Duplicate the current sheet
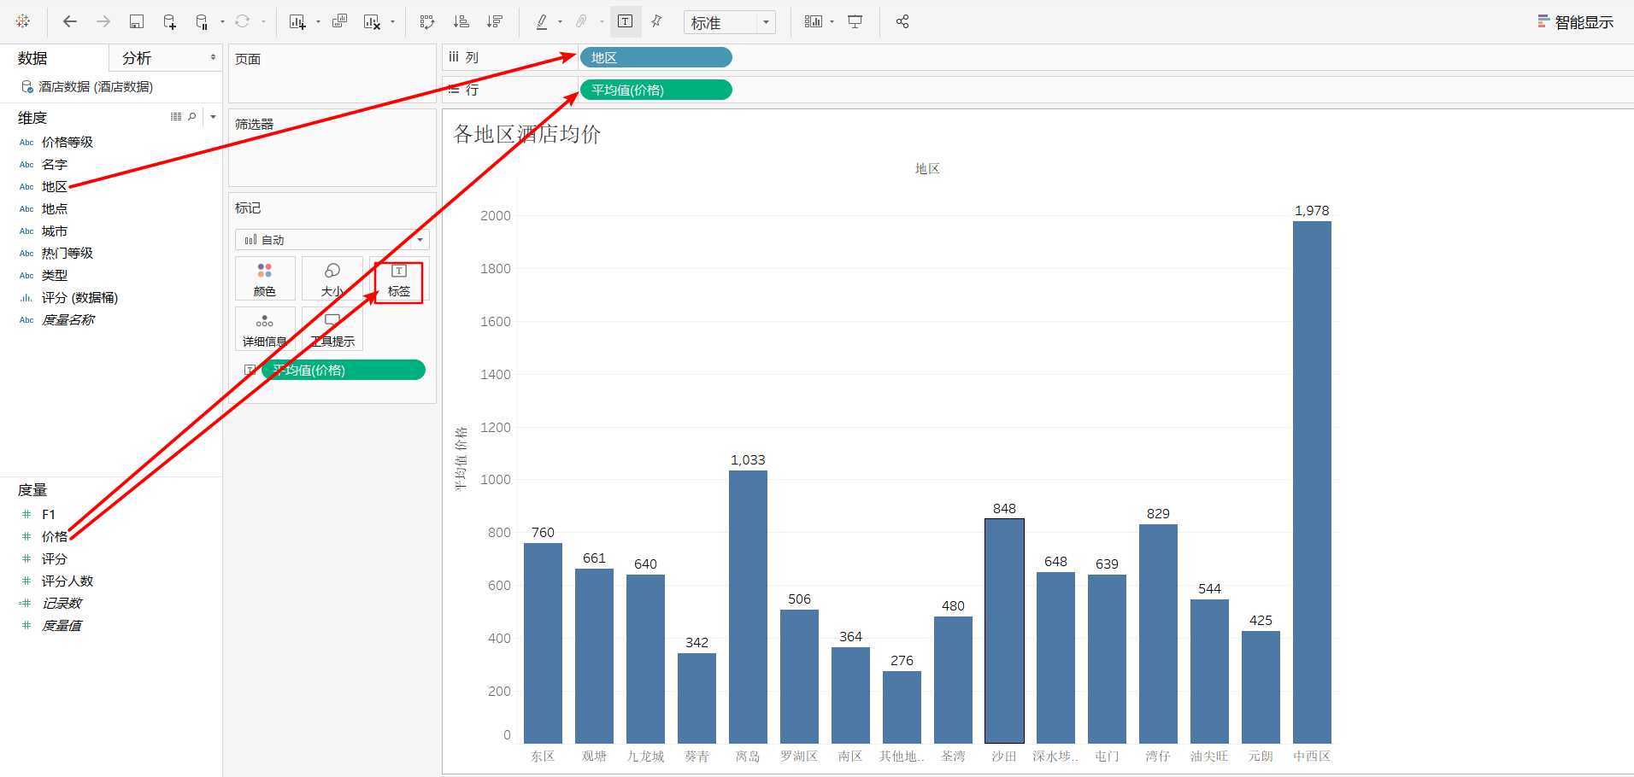The image size is (1634, 777). click(x=339, y=21)
